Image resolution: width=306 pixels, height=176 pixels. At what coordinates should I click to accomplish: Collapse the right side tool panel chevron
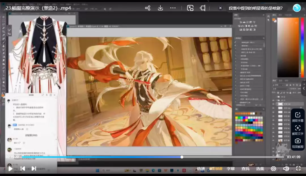304,88
